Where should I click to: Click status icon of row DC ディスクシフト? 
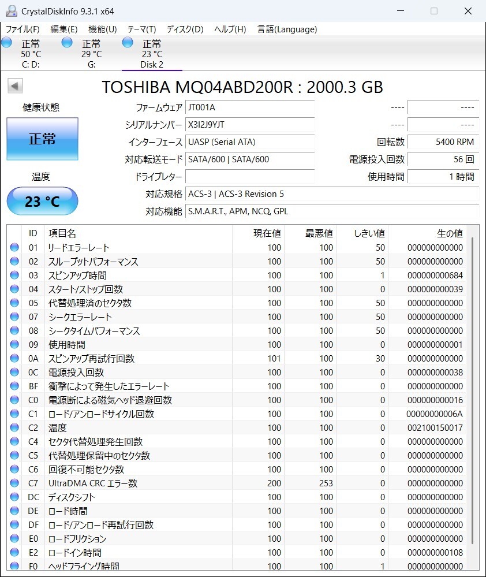coord(14,497)
